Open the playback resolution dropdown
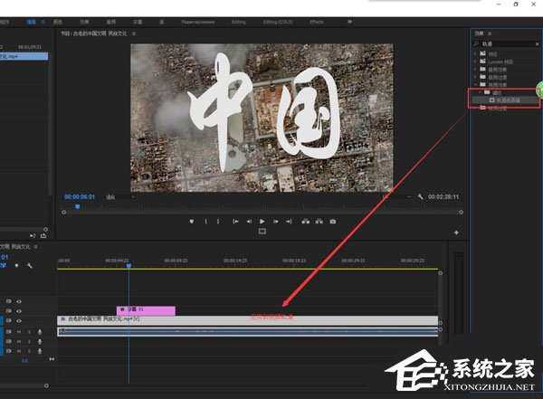The image size is (543, 399). (x=396, y=196)
